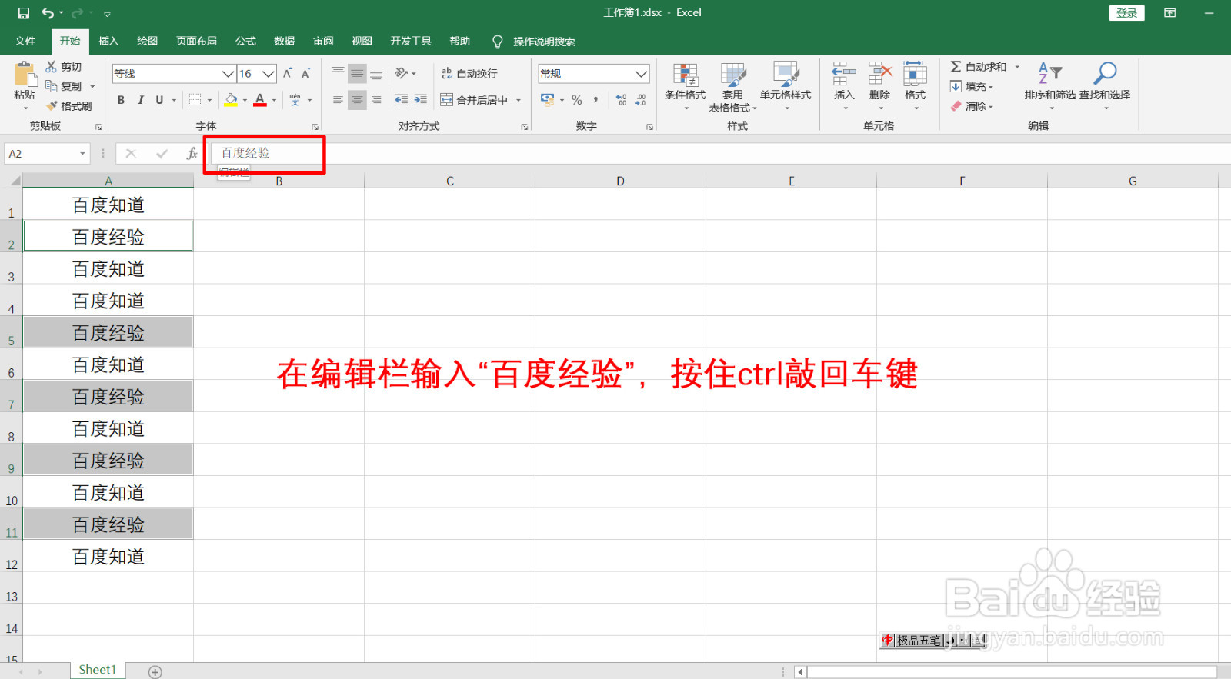Screen dimensions: 1231x679
Task: Click the 登录 (Sign in) button
Action: pyautogui.click(x=1126, y=13)
